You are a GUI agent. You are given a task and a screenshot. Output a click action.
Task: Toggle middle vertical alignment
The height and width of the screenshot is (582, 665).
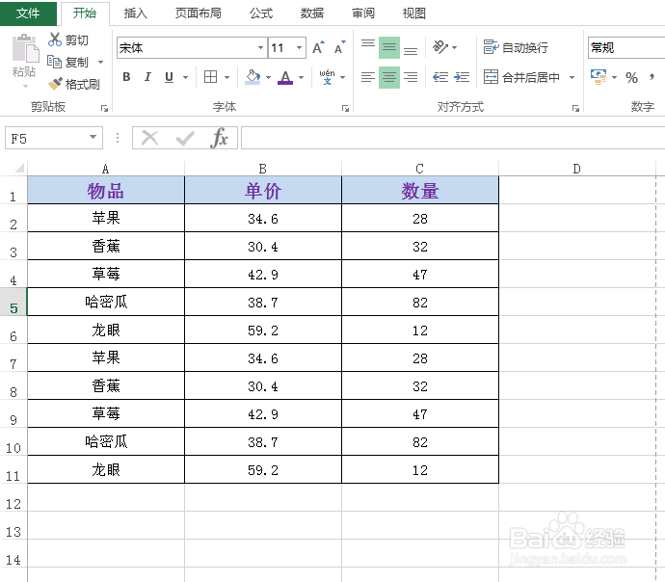pos(389,47)
